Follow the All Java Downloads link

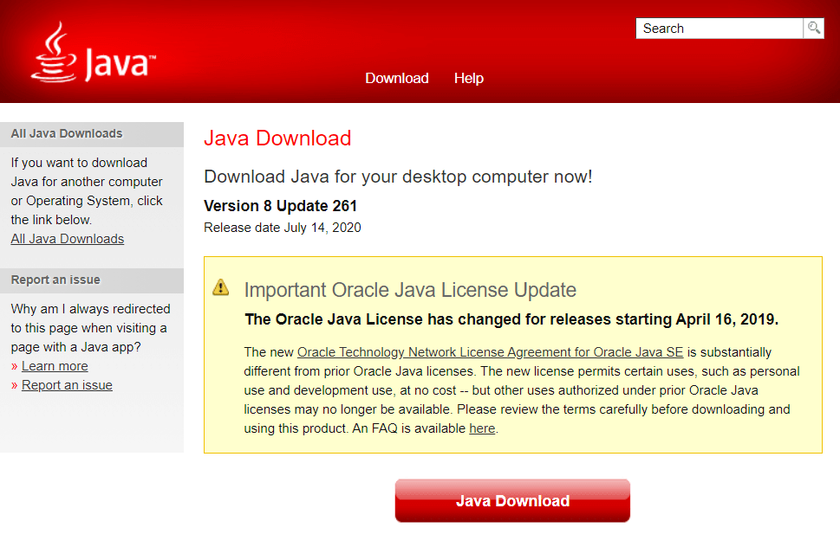click(68, 239)
